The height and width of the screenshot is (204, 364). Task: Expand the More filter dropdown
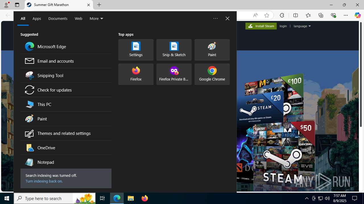tap(96, 19)
